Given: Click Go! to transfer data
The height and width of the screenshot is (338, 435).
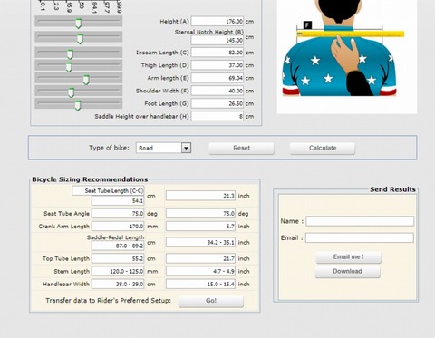Looking at the screenshot, I should [211, 301].
